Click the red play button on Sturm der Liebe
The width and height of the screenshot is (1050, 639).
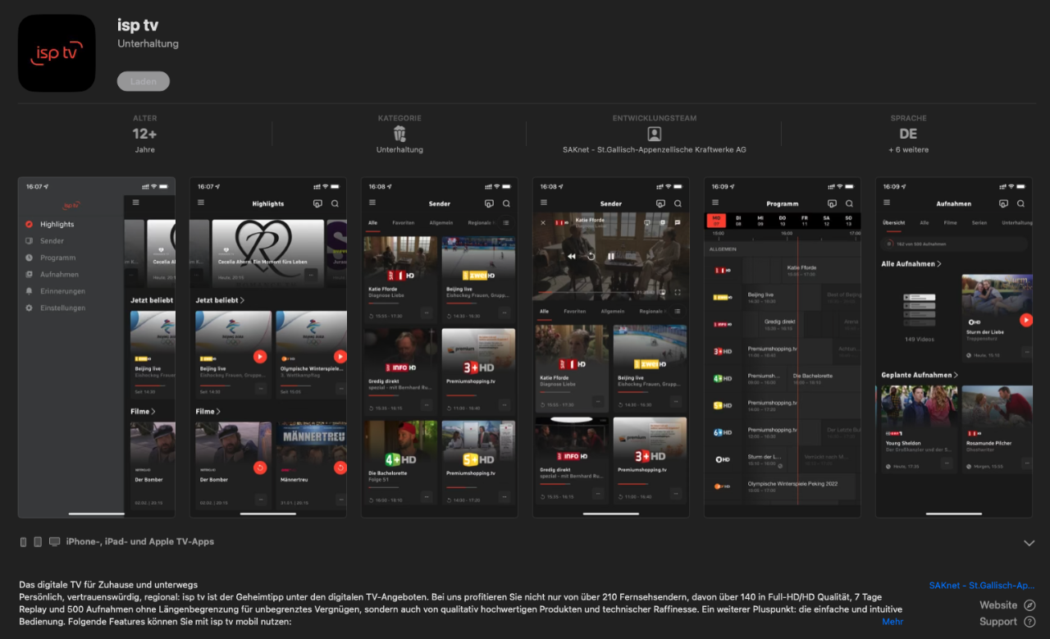[1025, 320]
